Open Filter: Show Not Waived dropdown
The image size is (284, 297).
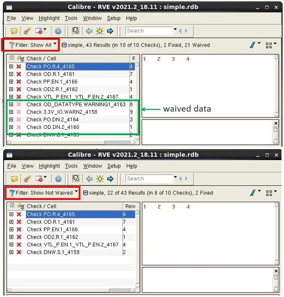pos(43,193)
